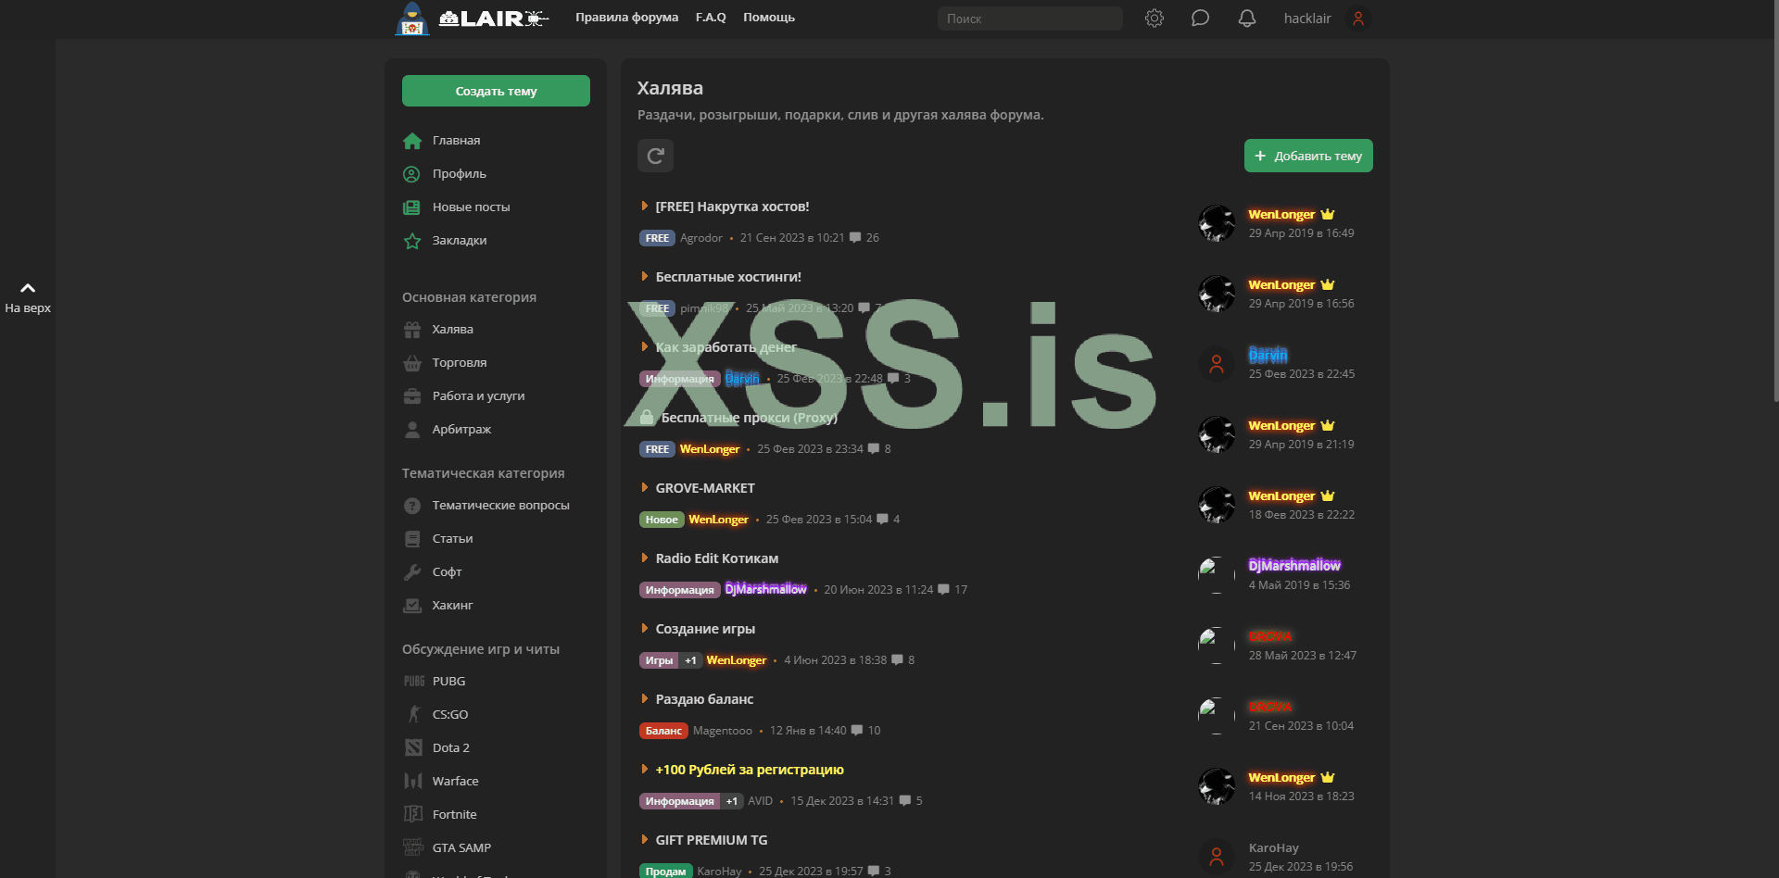Click the basket icon beside Торговля
The height and width of the screenshot is (878, 1779).
click(x=412, y=363)
